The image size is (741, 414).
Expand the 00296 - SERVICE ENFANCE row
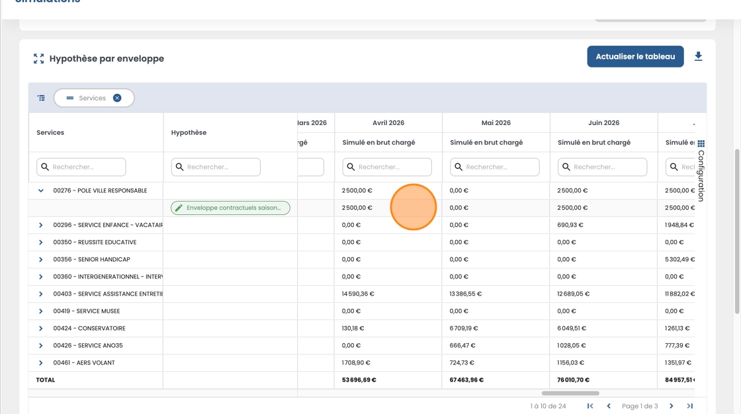tap(41, 225)
